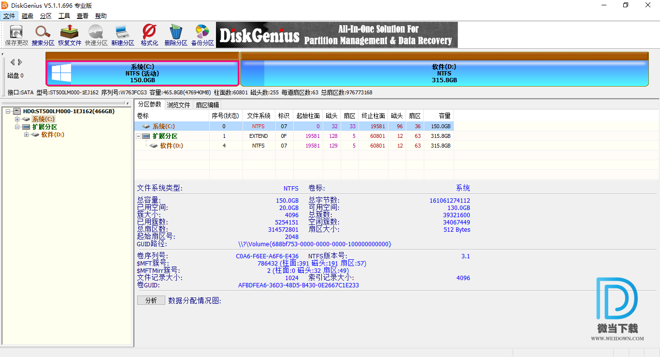This screenshot has width=660, height=357.
Task: Open the 备份分区 backup partition tool
Action: (202, 35)
